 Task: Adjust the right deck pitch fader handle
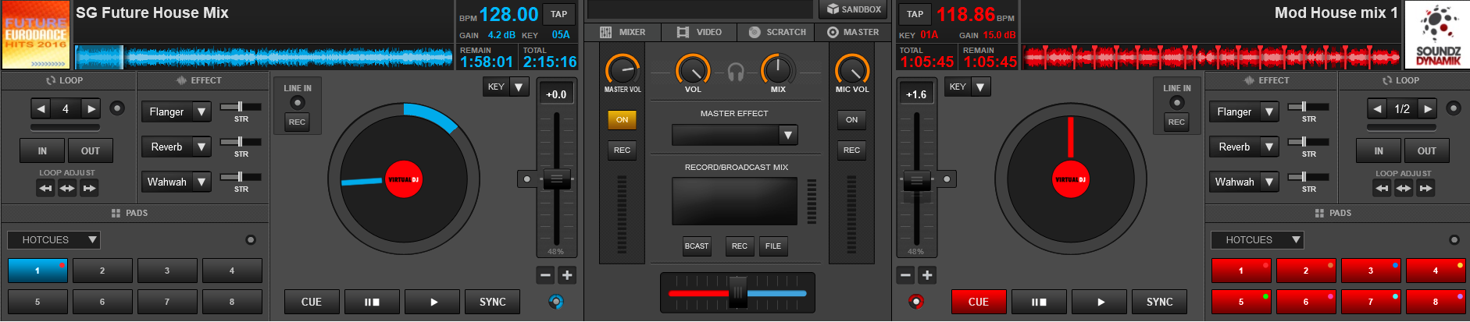[916, 181]
